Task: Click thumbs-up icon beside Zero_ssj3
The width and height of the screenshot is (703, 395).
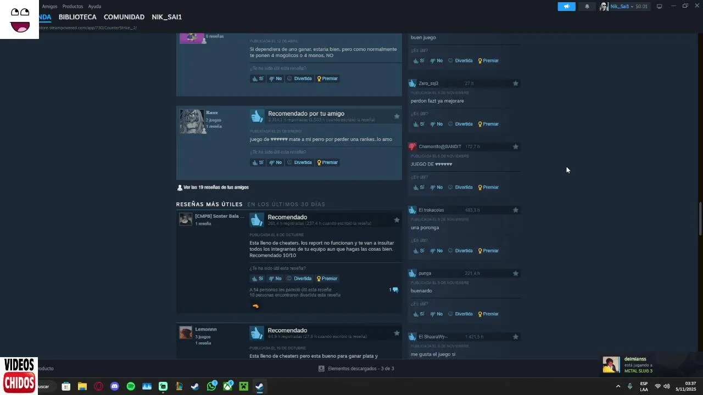Action: (412, 83)
